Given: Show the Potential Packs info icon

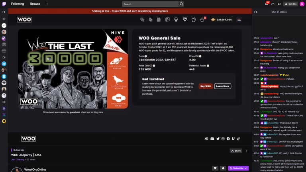Looking at the screenshot, I should coord(208,66).
